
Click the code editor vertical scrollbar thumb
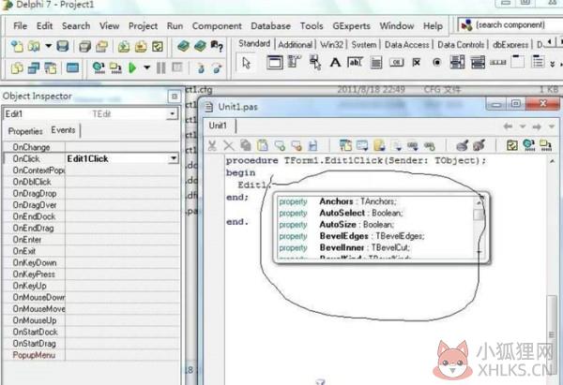point(552,335)
